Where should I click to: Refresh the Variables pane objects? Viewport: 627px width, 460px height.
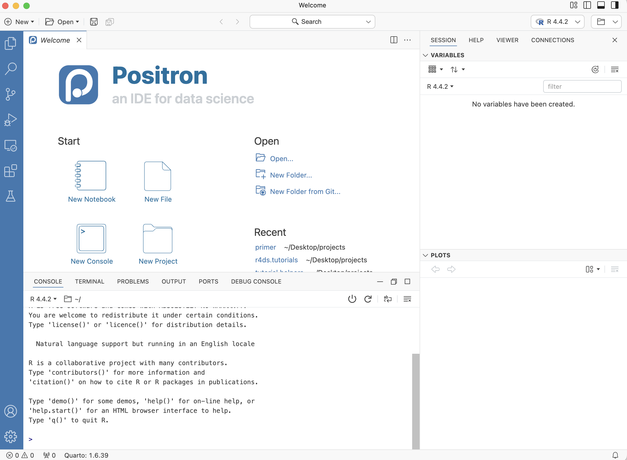tap(595, 69)
